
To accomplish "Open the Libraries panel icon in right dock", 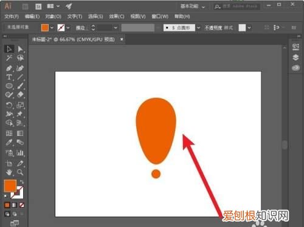I will [295, 67].
